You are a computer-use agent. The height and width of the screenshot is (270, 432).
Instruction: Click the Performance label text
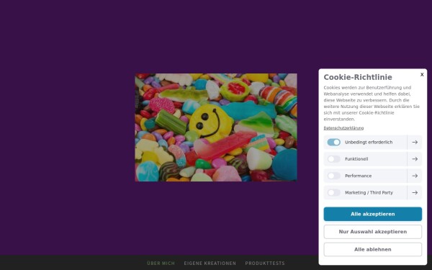pyautogui.click(x=358, y=176)
